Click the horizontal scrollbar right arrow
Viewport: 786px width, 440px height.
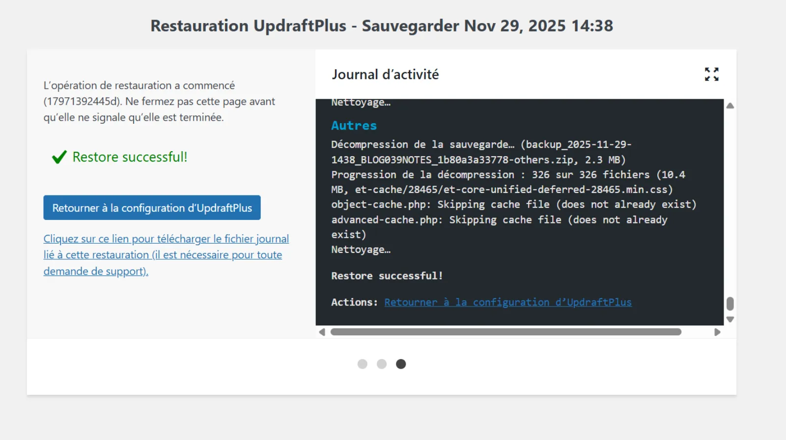coord(717,332)
